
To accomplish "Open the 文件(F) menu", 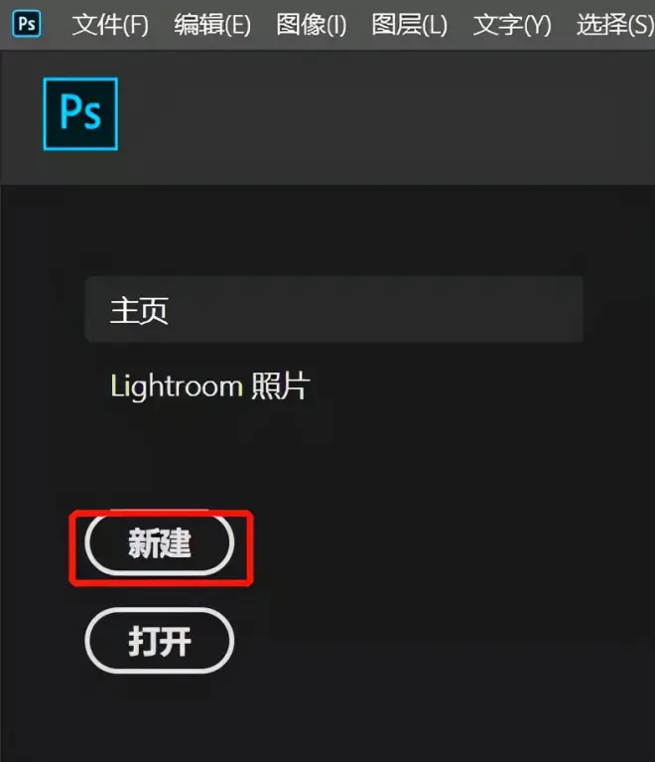I will click(x=110, y=25).
